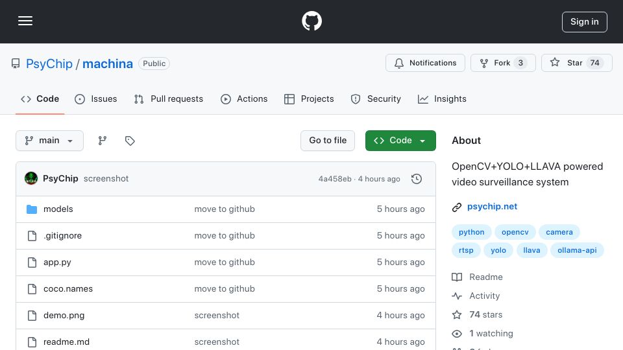Click the Public visibility badge
The image size is (623, 350).
[154, 64]
